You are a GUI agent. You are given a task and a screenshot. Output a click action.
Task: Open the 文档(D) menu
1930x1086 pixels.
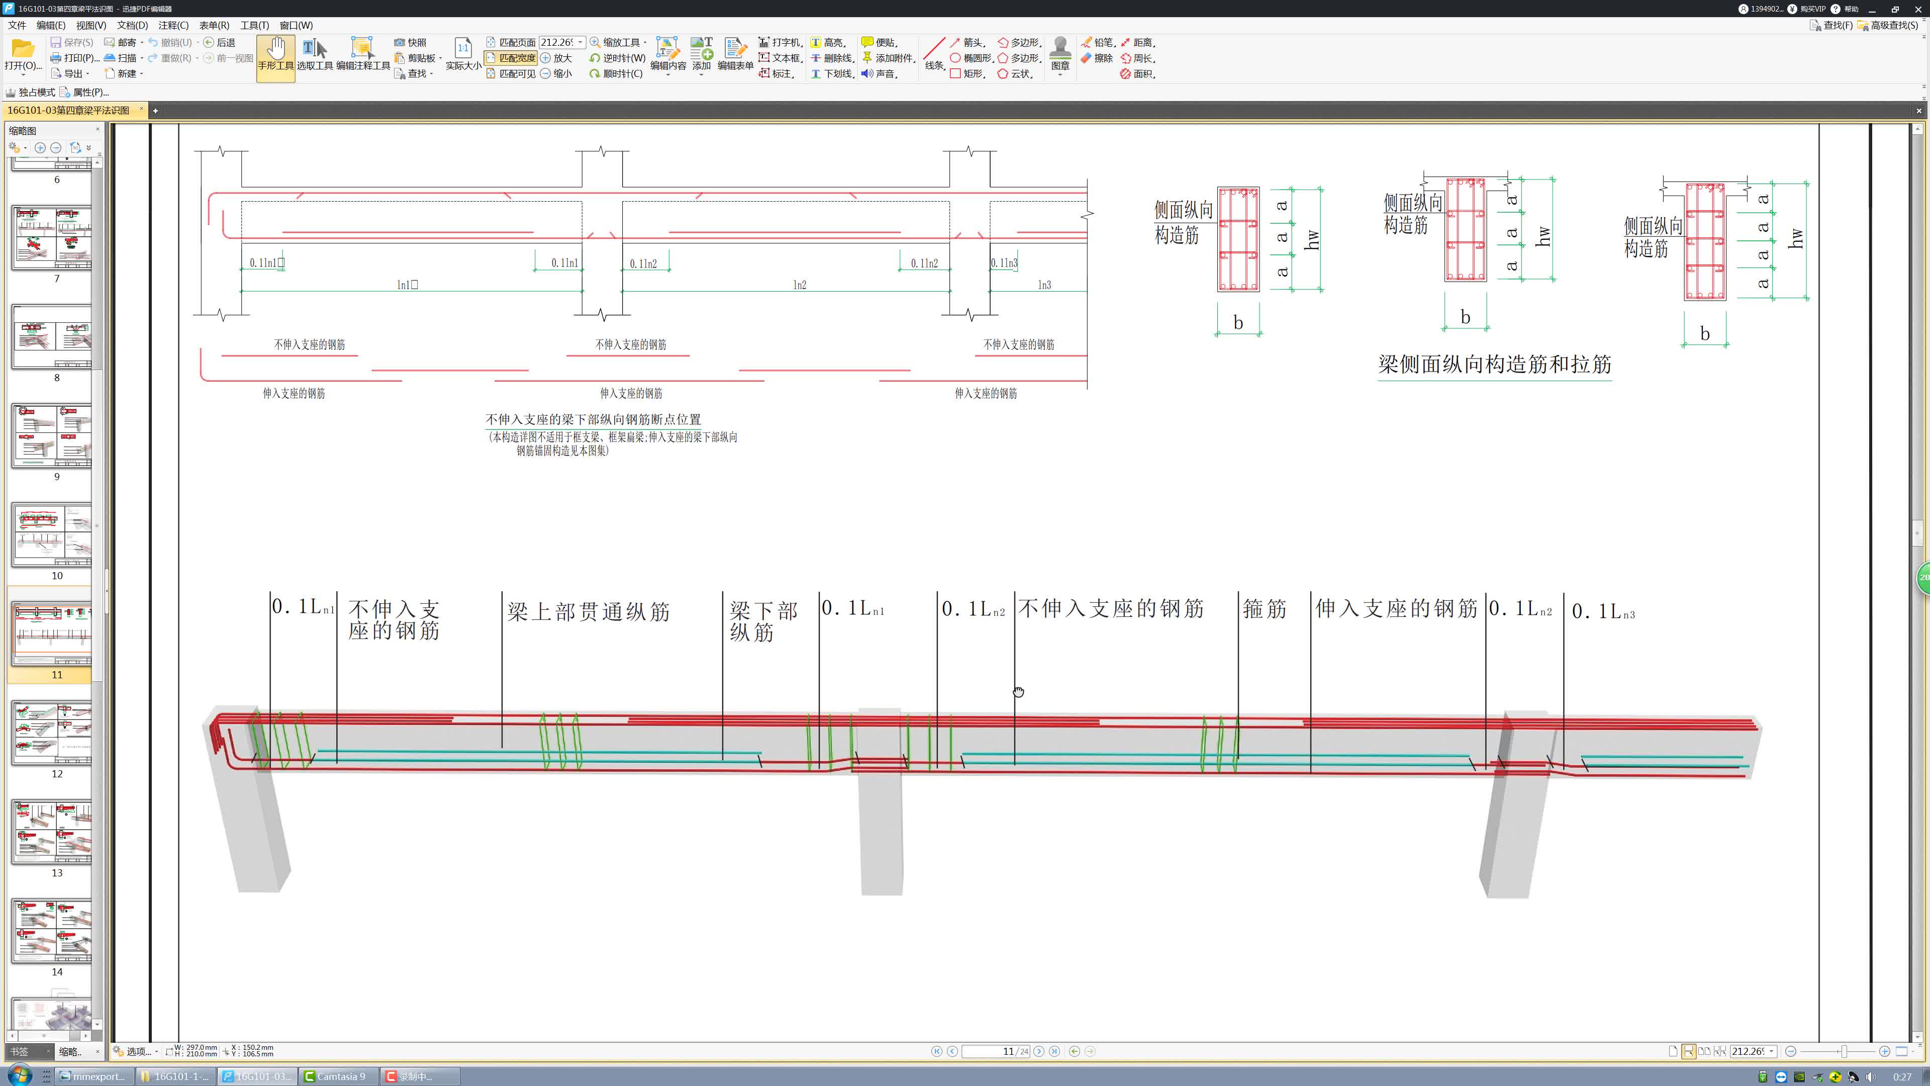click(132, 25)
